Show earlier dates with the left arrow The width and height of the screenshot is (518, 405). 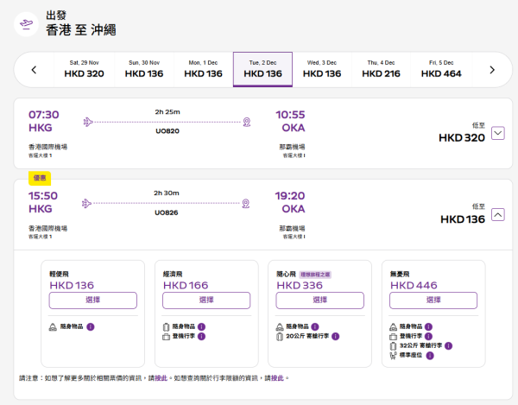[34, 70]
